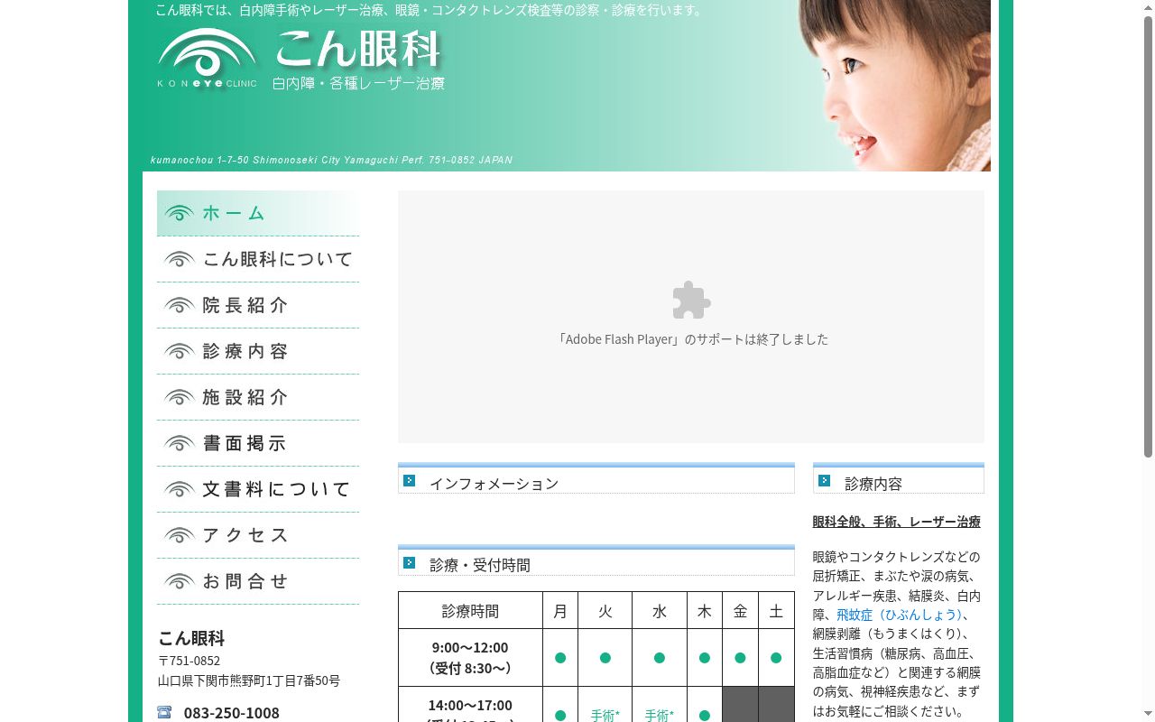Click the telephone icon beside 083-250-1008
The image size is (1155, 722).
coord(164,712)
